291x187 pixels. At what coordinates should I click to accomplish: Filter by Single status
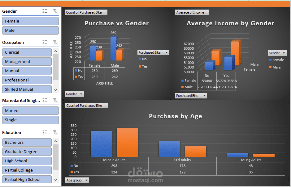pyautogui.click(x=30, y=120)
